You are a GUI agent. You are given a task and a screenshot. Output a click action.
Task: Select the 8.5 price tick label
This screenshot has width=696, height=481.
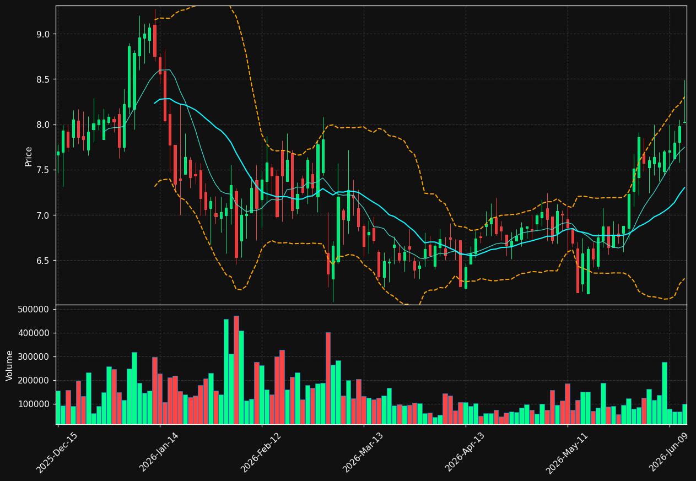43,79
